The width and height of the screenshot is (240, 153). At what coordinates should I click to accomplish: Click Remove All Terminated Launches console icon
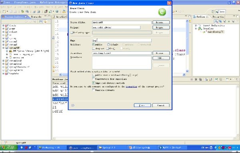coord(200,79)
